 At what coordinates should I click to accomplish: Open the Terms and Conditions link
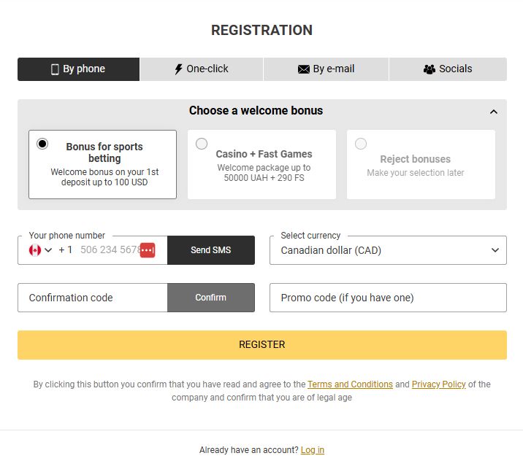coord(350,384)
